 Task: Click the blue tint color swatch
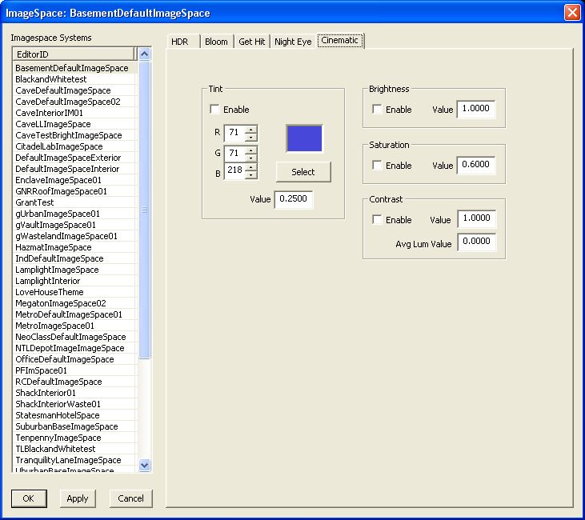304,138
